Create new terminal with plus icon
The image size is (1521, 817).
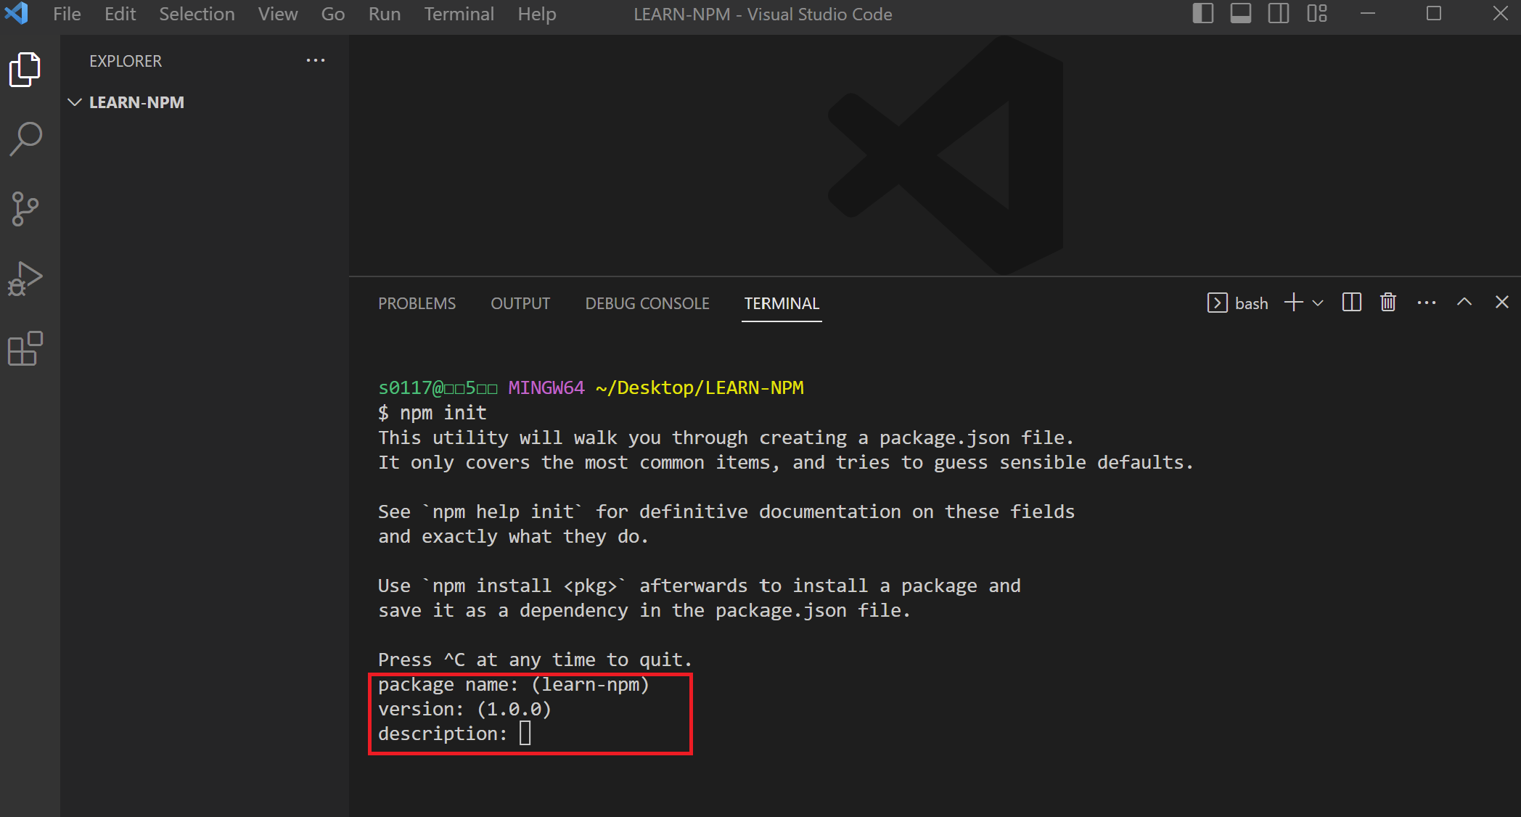[1293, 303]
